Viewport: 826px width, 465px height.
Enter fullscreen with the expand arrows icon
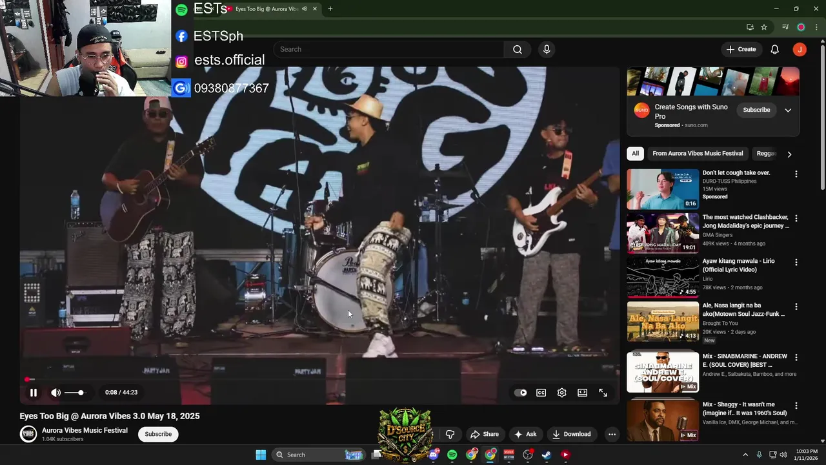(x=603, y=392)
